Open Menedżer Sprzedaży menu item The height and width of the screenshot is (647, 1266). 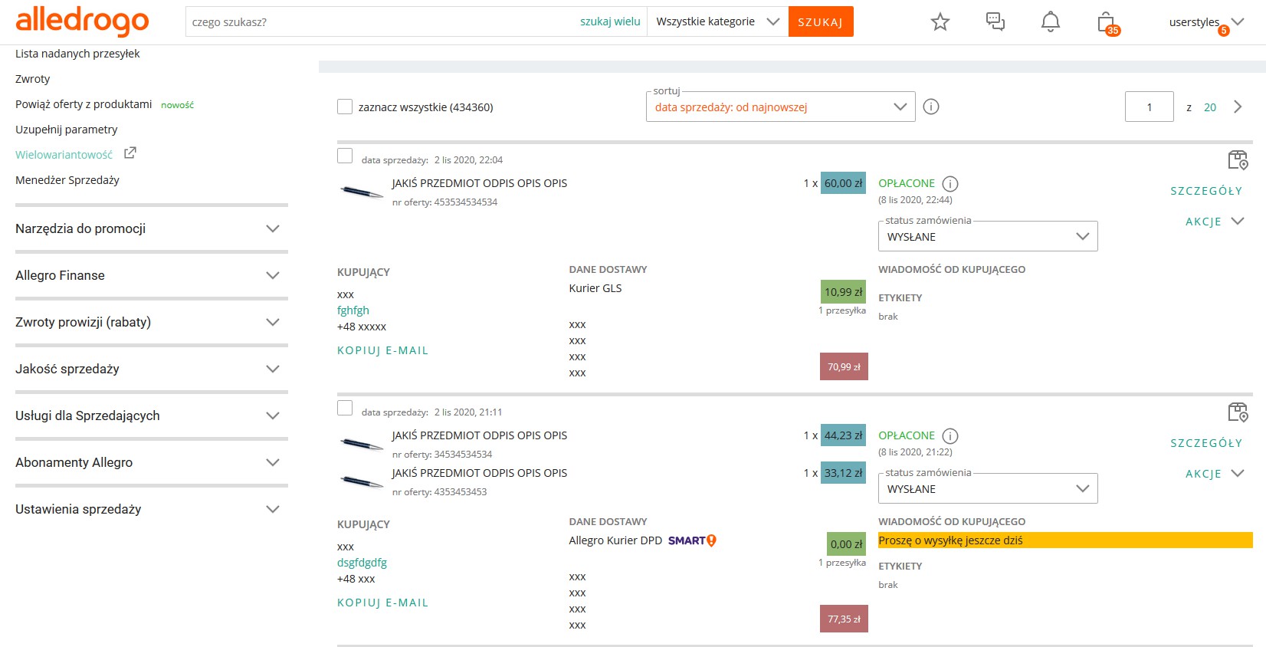(67, 180)
